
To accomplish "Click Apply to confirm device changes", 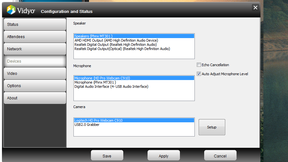I will point(163,156).
